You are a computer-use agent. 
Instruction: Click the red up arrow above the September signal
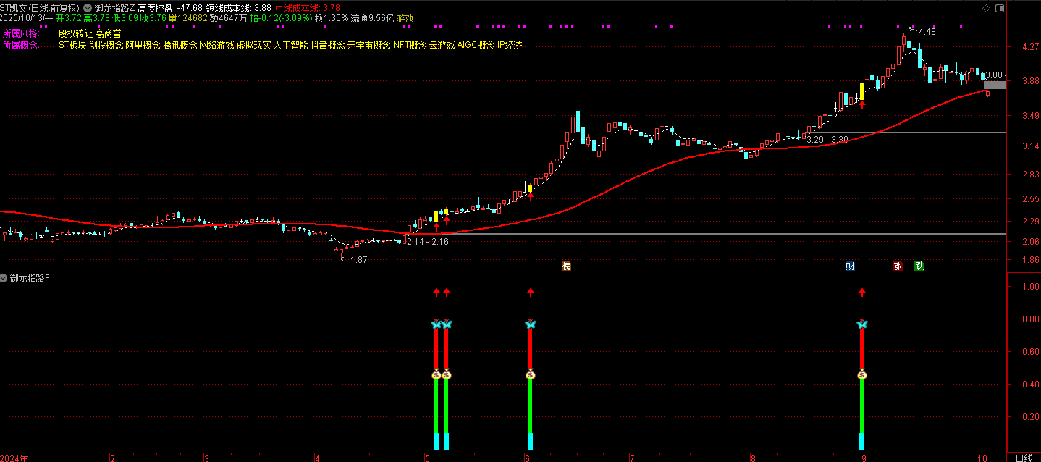point(861,293)
